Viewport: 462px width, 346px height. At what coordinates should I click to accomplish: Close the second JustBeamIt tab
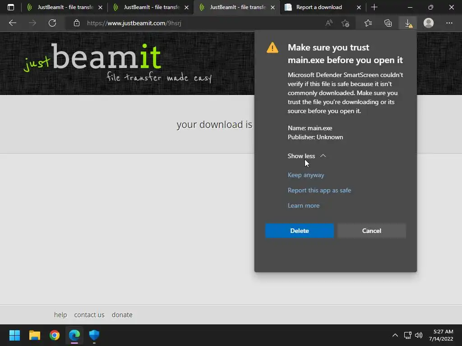pyautogui.click(x=186, y=7)
